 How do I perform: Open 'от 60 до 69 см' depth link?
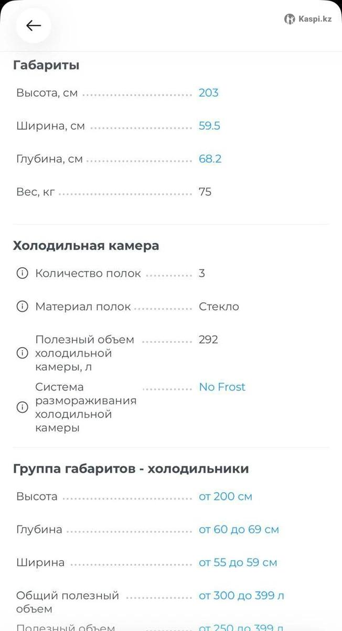239,530
